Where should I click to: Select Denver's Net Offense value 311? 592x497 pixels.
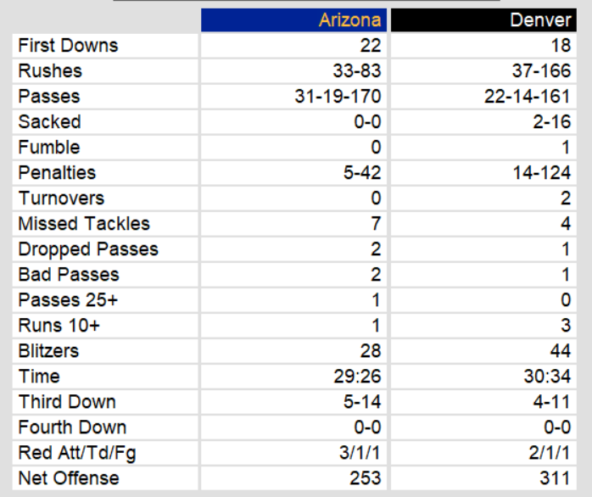pos(555,477)
